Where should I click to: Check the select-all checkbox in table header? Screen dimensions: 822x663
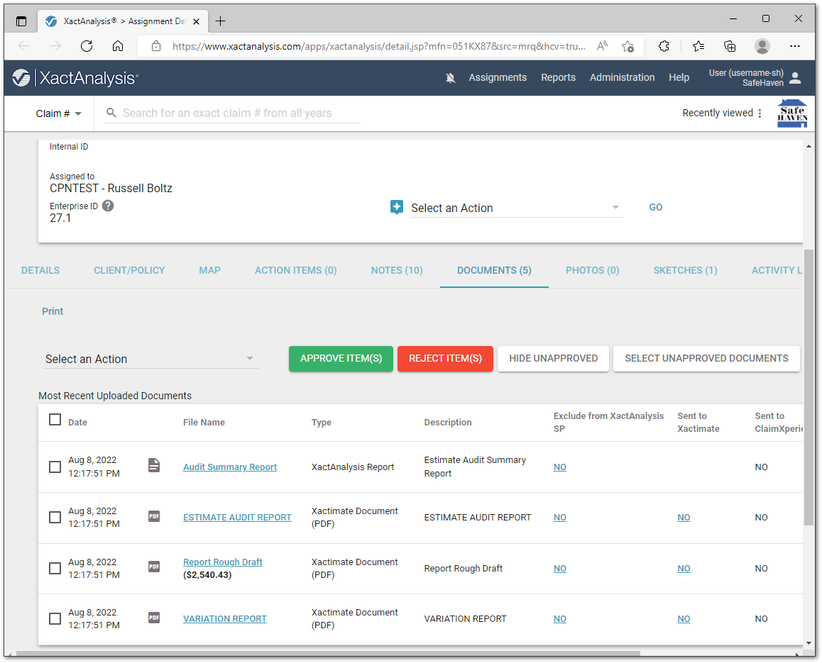click(55, 420)
